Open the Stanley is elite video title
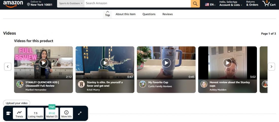Image resolution: width=279 pixels, height=122 pixels. tap(104, 84)
